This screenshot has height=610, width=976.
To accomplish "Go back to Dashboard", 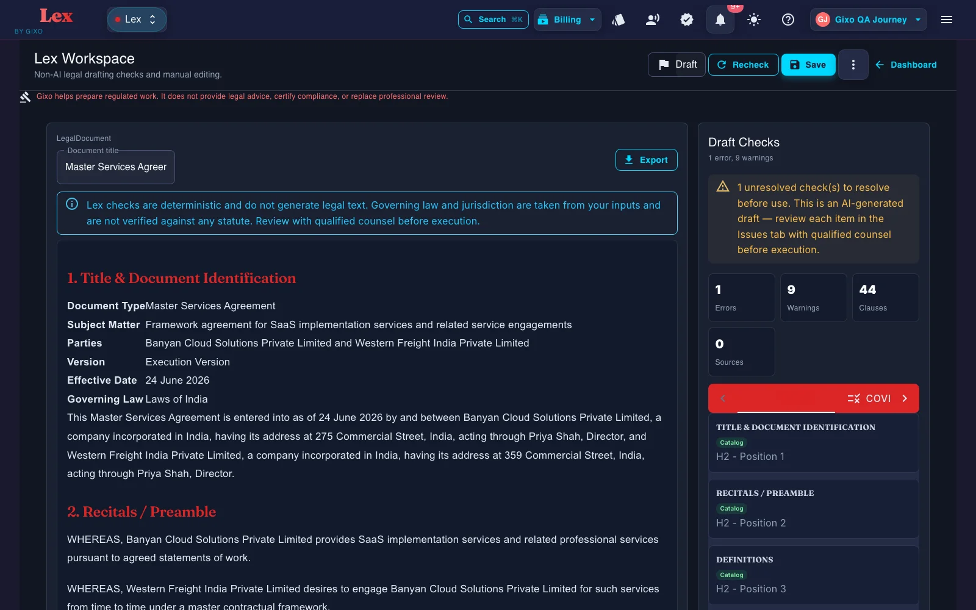I will [x=906, y=65].
